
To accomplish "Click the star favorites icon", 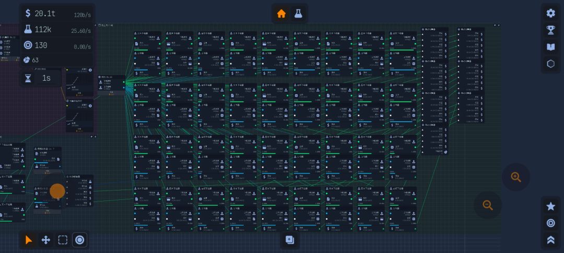I will click(x=551, y=206).
